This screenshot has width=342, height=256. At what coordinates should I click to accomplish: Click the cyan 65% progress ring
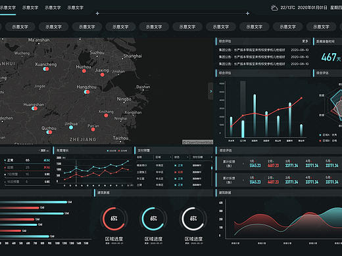pyautogui.click(x=153, y=219)
